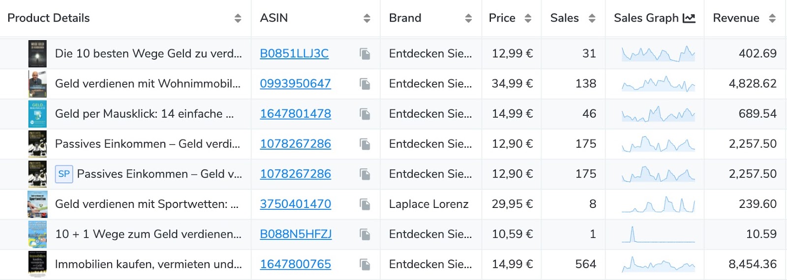Viewport: 787px width, 280px height.
Task: Sort by ASIN column arrows
Action: click(x=366, y=18)
